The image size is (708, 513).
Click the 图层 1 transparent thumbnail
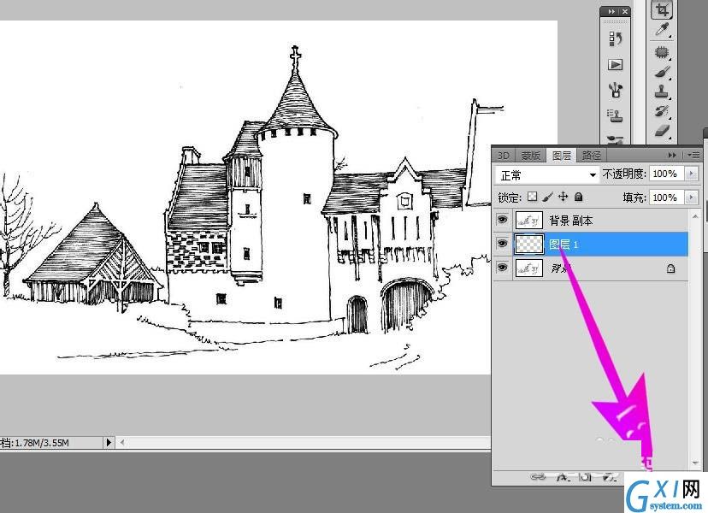pos(528,245)
